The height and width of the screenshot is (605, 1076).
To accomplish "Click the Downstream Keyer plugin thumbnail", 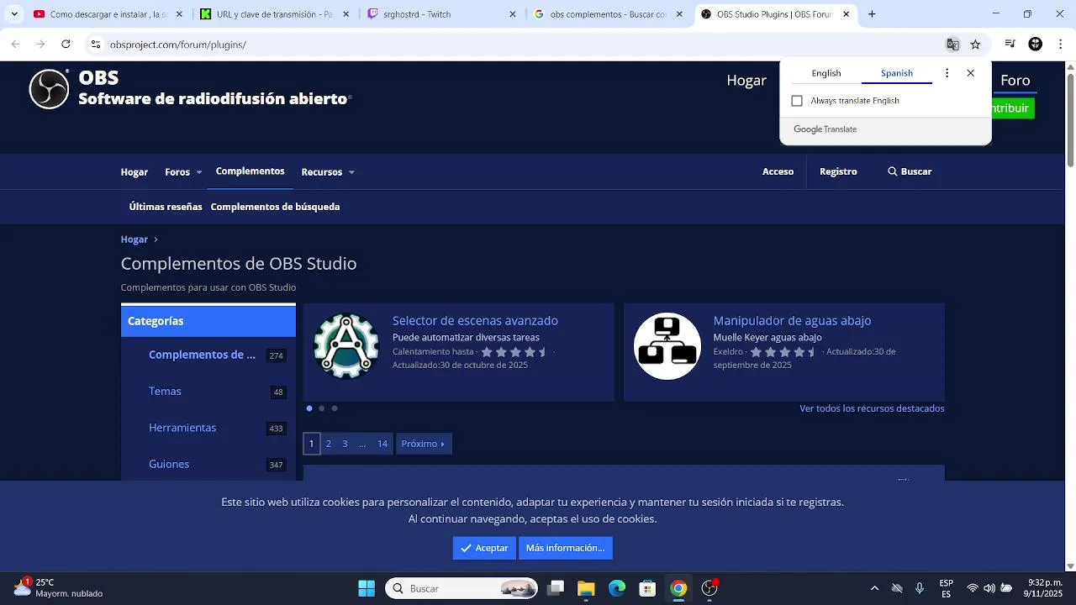I will [667, 346].
